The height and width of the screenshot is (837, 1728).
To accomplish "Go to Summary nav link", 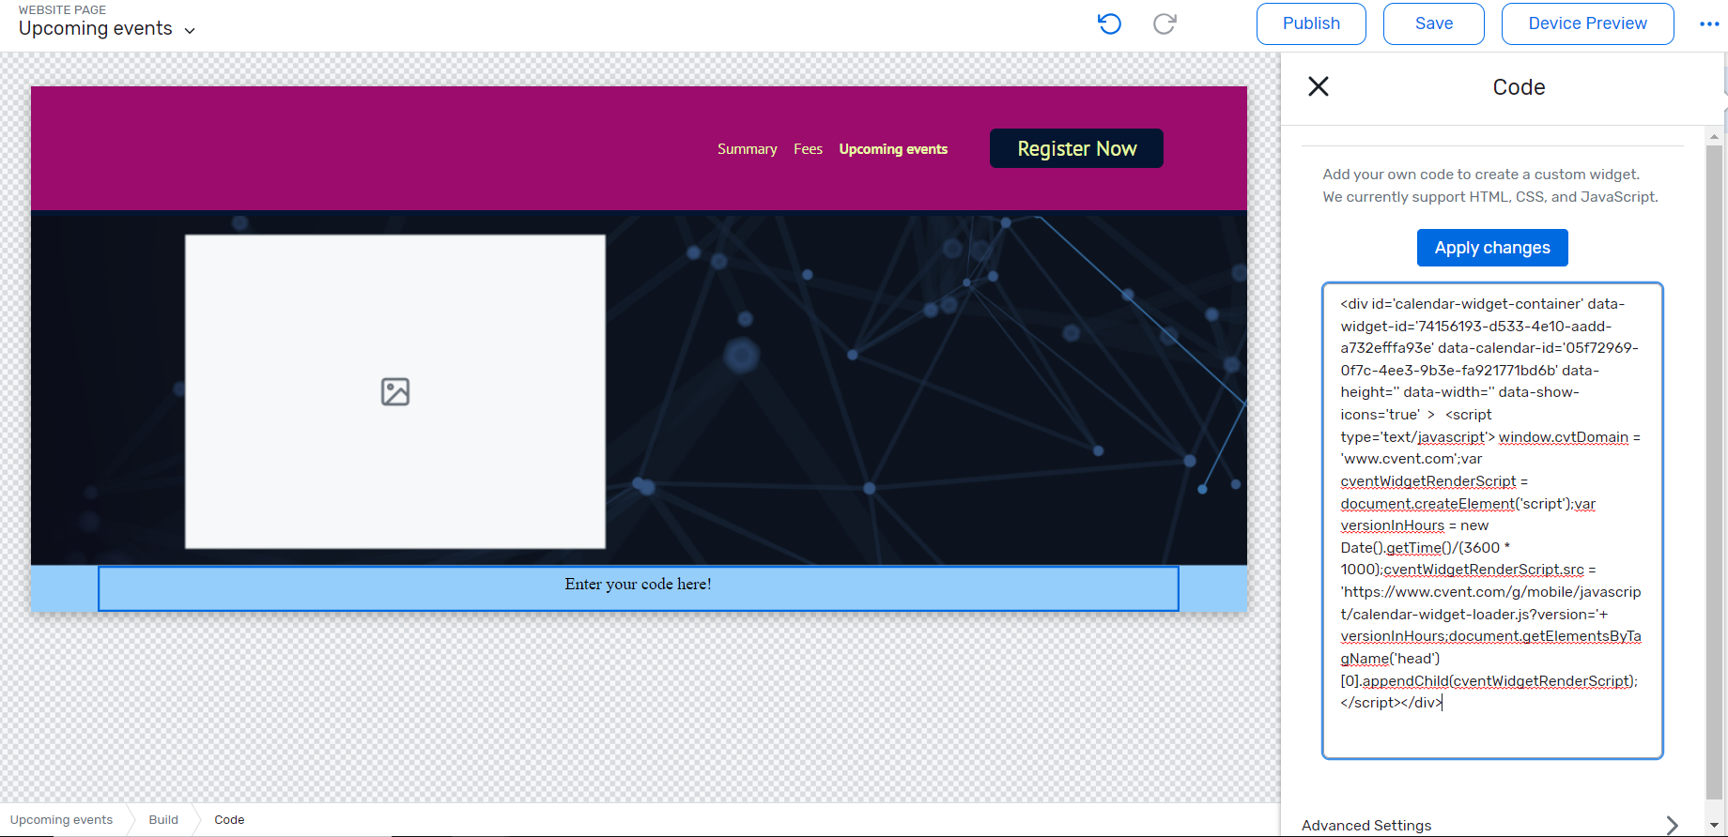I will tap(748, 149).
